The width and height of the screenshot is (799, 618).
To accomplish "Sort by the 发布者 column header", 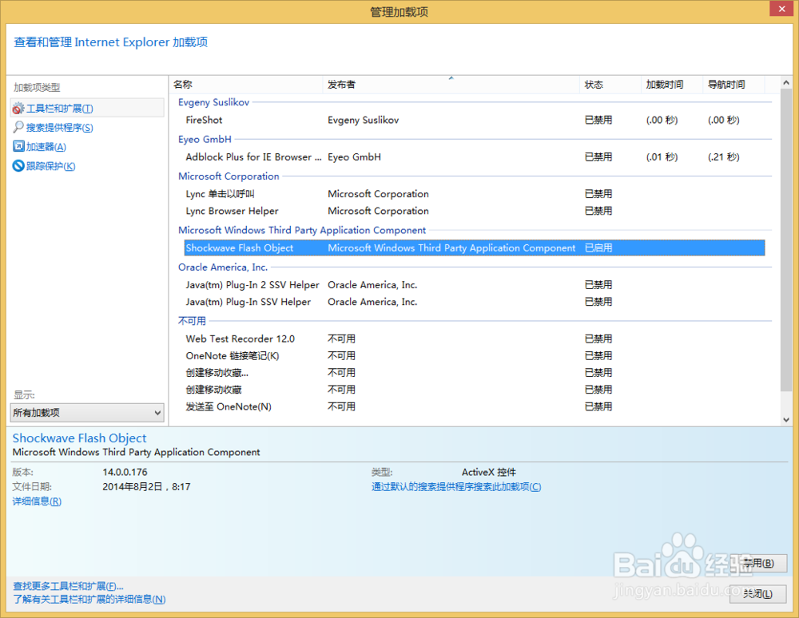I will (451, 85).
